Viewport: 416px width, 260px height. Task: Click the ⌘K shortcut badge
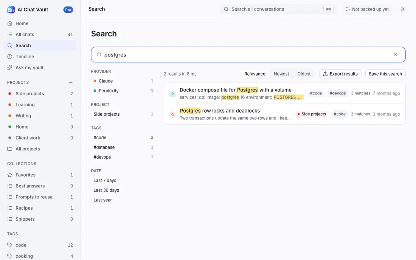click(328, 9)
